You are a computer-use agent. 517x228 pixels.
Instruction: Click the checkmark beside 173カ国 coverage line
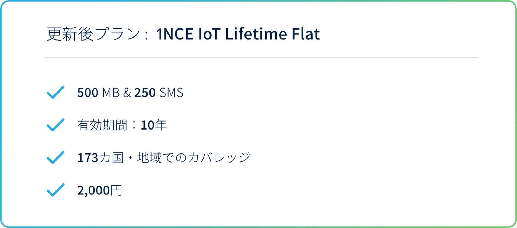tap(55, 157)
